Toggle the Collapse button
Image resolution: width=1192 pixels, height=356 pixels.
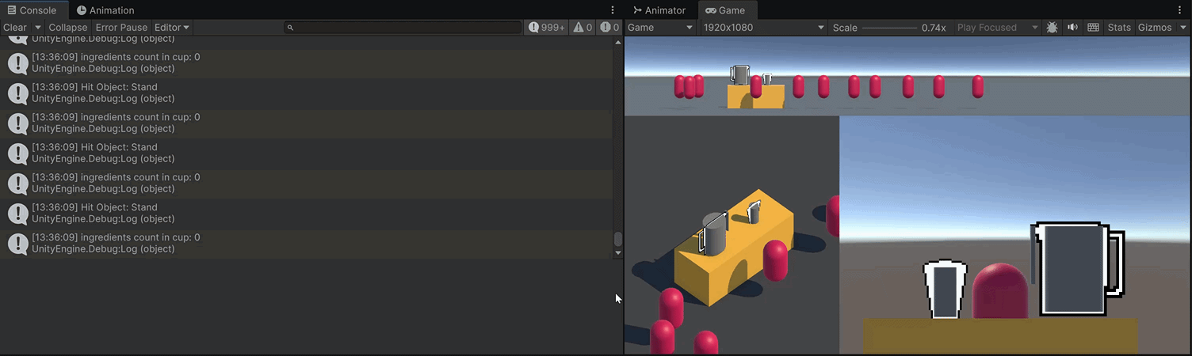click(67, 27)
